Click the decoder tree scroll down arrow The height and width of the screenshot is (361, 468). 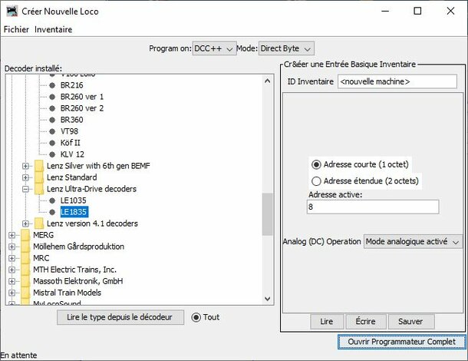268,299
